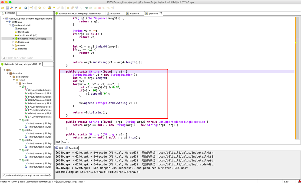Click the colored circles graph toolbar icon

tap(77, 8)
